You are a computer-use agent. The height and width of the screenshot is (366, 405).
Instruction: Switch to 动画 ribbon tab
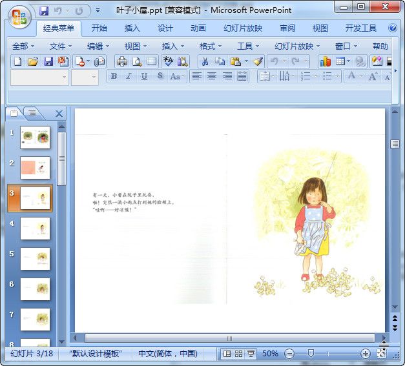(198, 28)
